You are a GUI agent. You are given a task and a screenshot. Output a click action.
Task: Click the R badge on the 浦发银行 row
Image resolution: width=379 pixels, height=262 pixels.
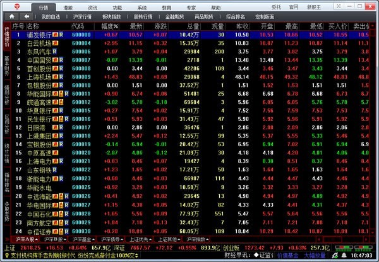61,35
